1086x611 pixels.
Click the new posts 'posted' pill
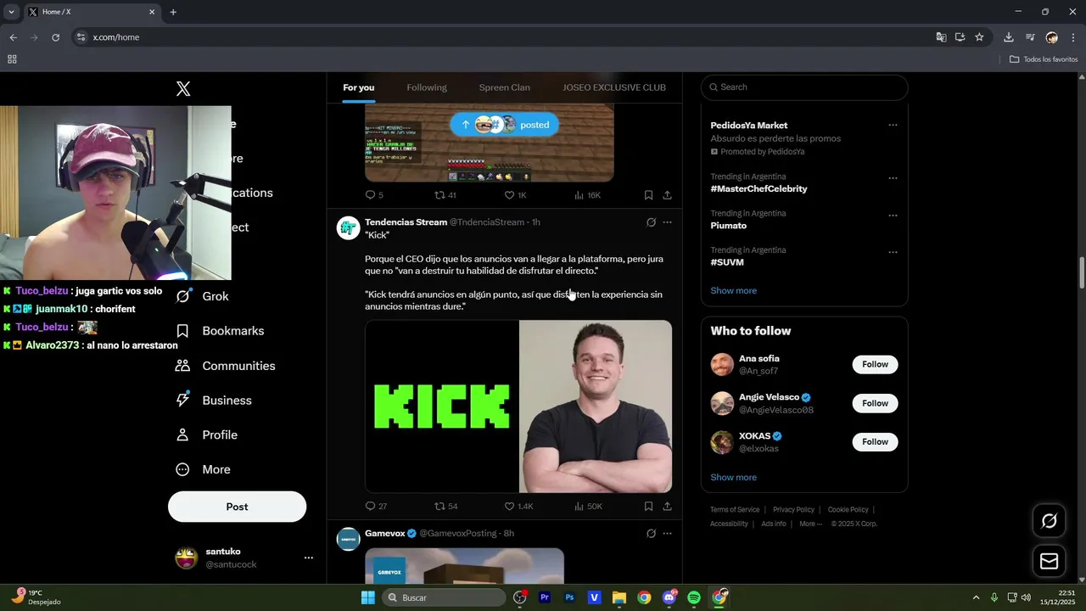tap(504, 125)
